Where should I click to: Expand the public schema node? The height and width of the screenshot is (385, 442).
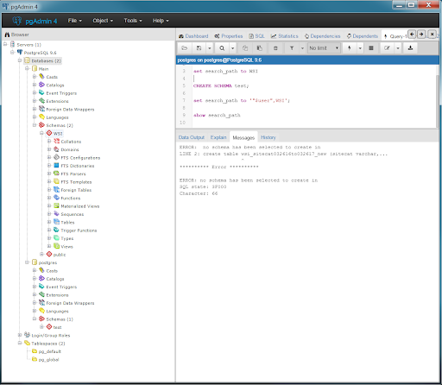click(41, 255)
